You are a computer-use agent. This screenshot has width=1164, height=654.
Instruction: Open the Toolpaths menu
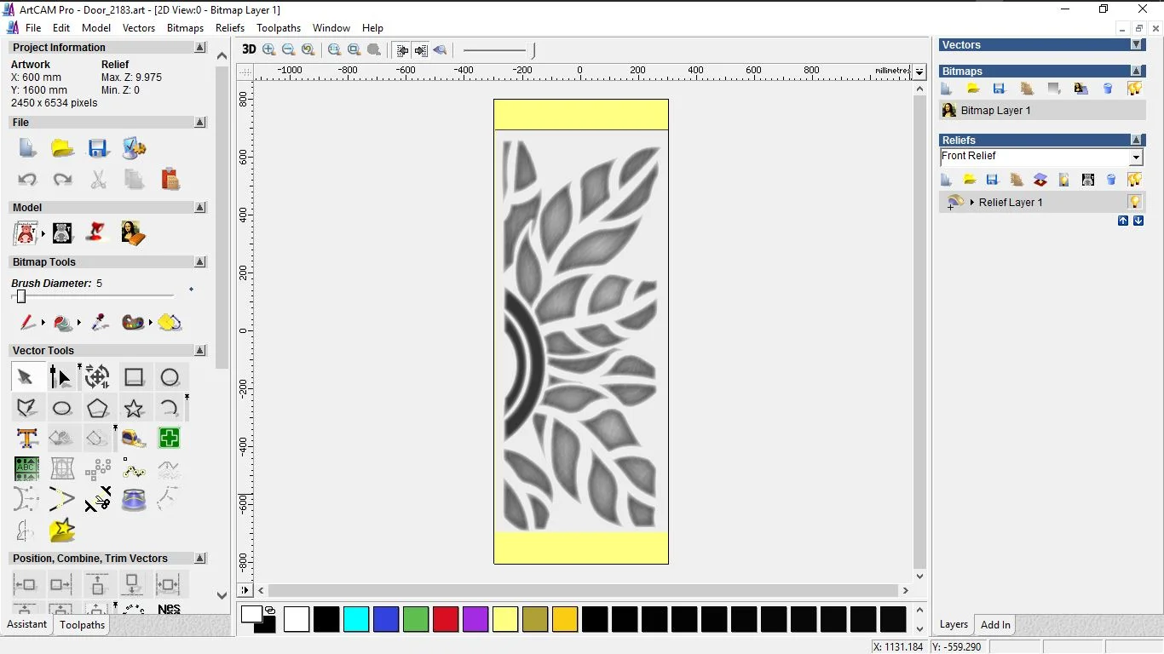click(278, 28)
